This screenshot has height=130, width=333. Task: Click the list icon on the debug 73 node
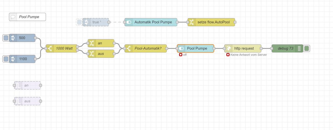pos(299,49)
